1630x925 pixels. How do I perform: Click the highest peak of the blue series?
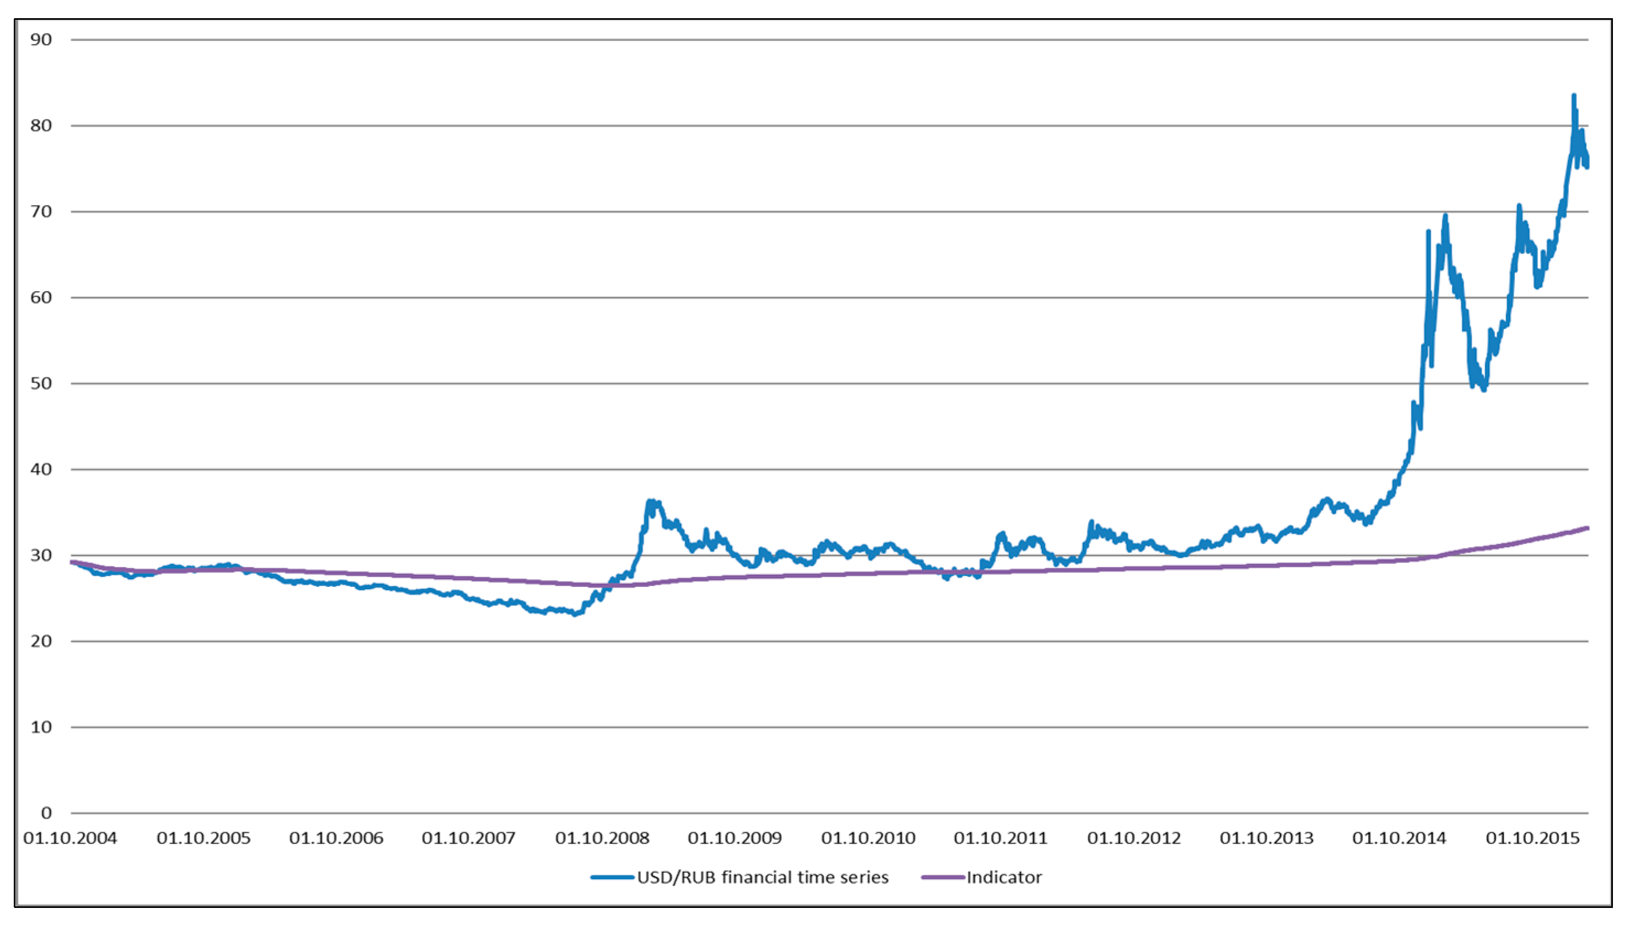click(x=1573, y=96)
